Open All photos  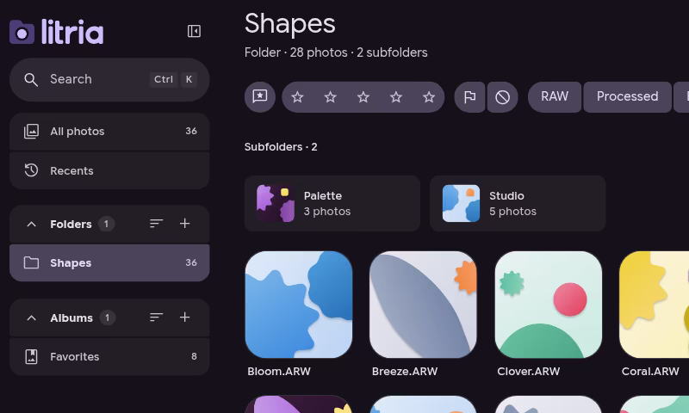(x=109, y=132)
